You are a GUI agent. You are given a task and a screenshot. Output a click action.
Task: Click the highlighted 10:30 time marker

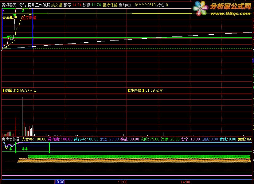(x=60, y=182)
